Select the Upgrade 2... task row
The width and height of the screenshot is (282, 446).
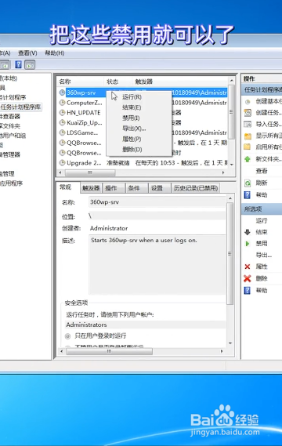pos(143,163)
